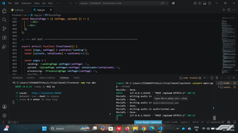
Task: Open editor More Actions ellipsis
Action: [x=234, y=10]
